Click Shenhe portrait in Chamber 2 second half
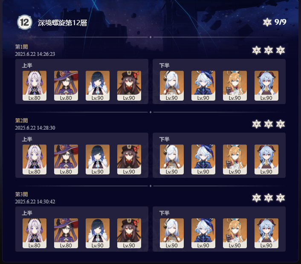The width and height of the screenshot is (301, 264). 172,160
